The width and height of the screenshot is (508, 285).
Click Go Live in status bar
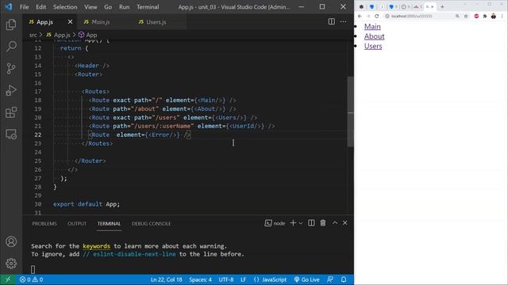point(306,279)
